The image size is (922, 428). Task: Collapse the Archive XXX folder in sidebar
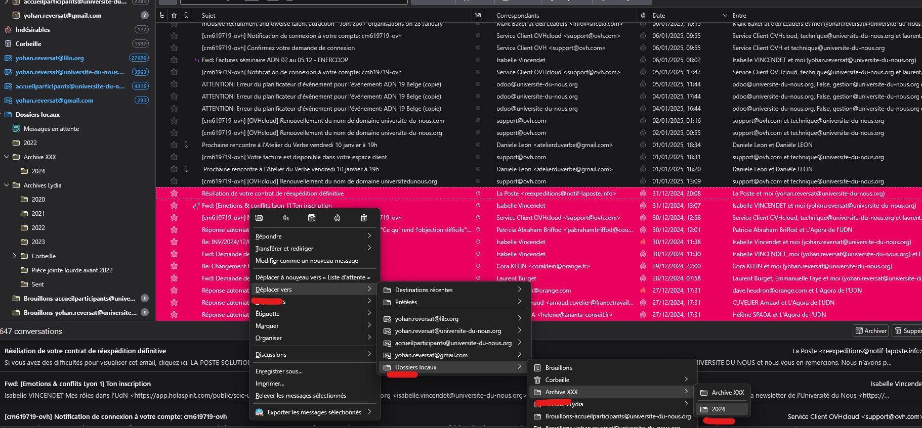coord(7,157)
